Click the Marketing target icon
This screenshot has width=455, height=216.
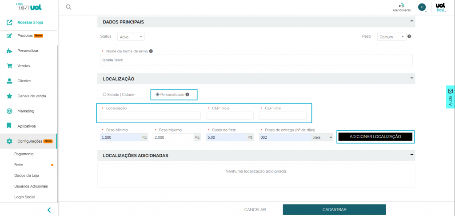coord(9,111)
